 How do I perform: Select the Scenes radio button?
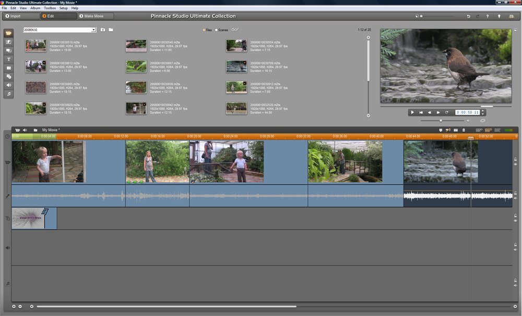216,30
